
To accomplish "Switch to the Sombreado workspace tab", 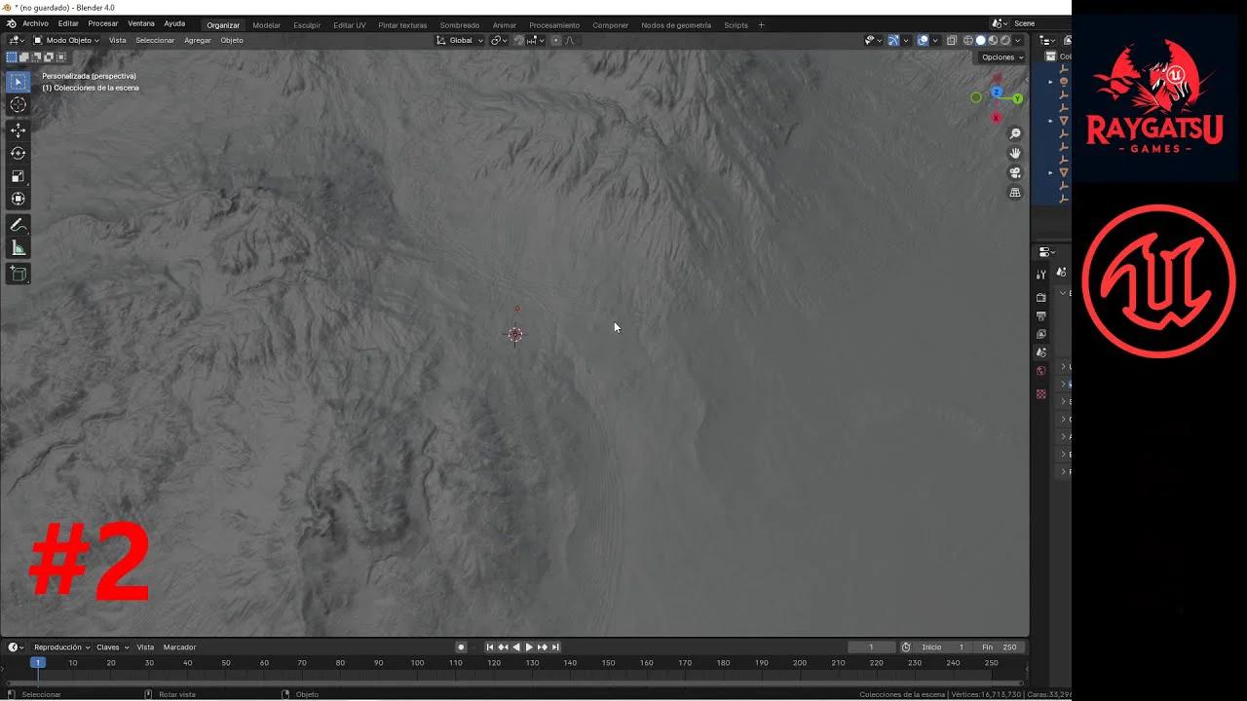I will (x=460, y=24).
